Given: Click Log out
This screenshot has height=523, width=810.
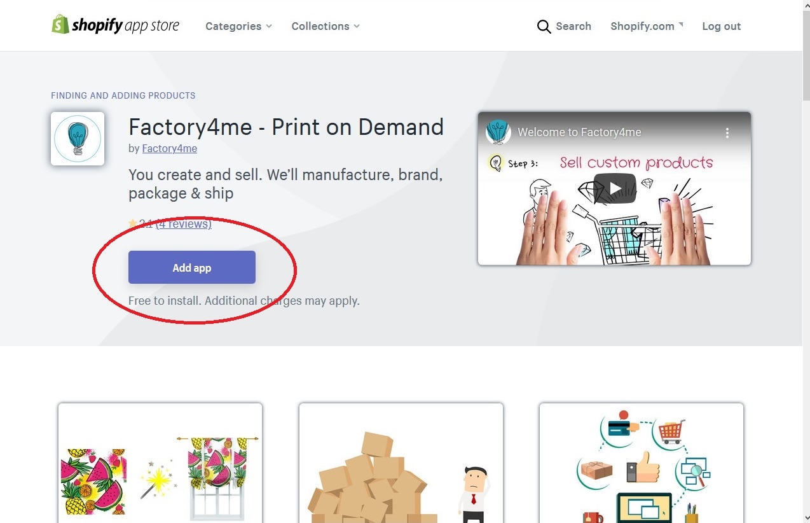Looking at the screenshot, I should [x=721, y=26].
